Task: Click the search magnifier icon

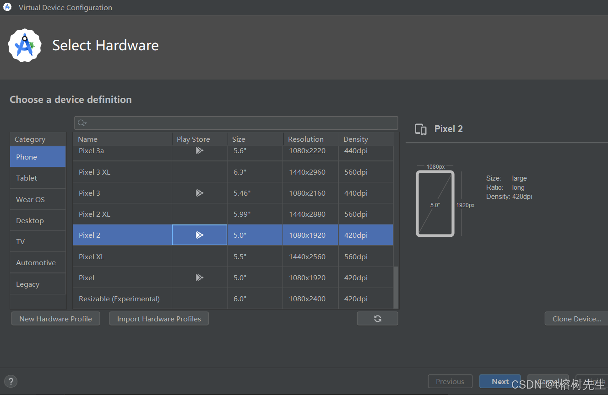Action: (x=82, y=123)
